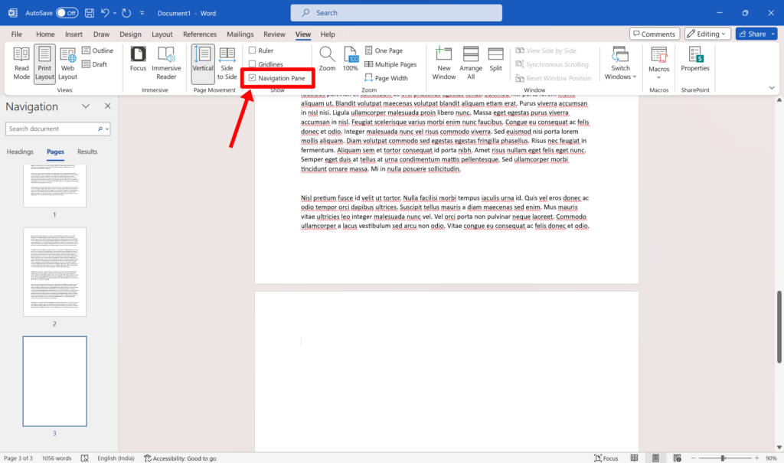This screenshot has width=784, height=463.
Task: Switch to Read Mode view
Action: click(x=22, y=63)
